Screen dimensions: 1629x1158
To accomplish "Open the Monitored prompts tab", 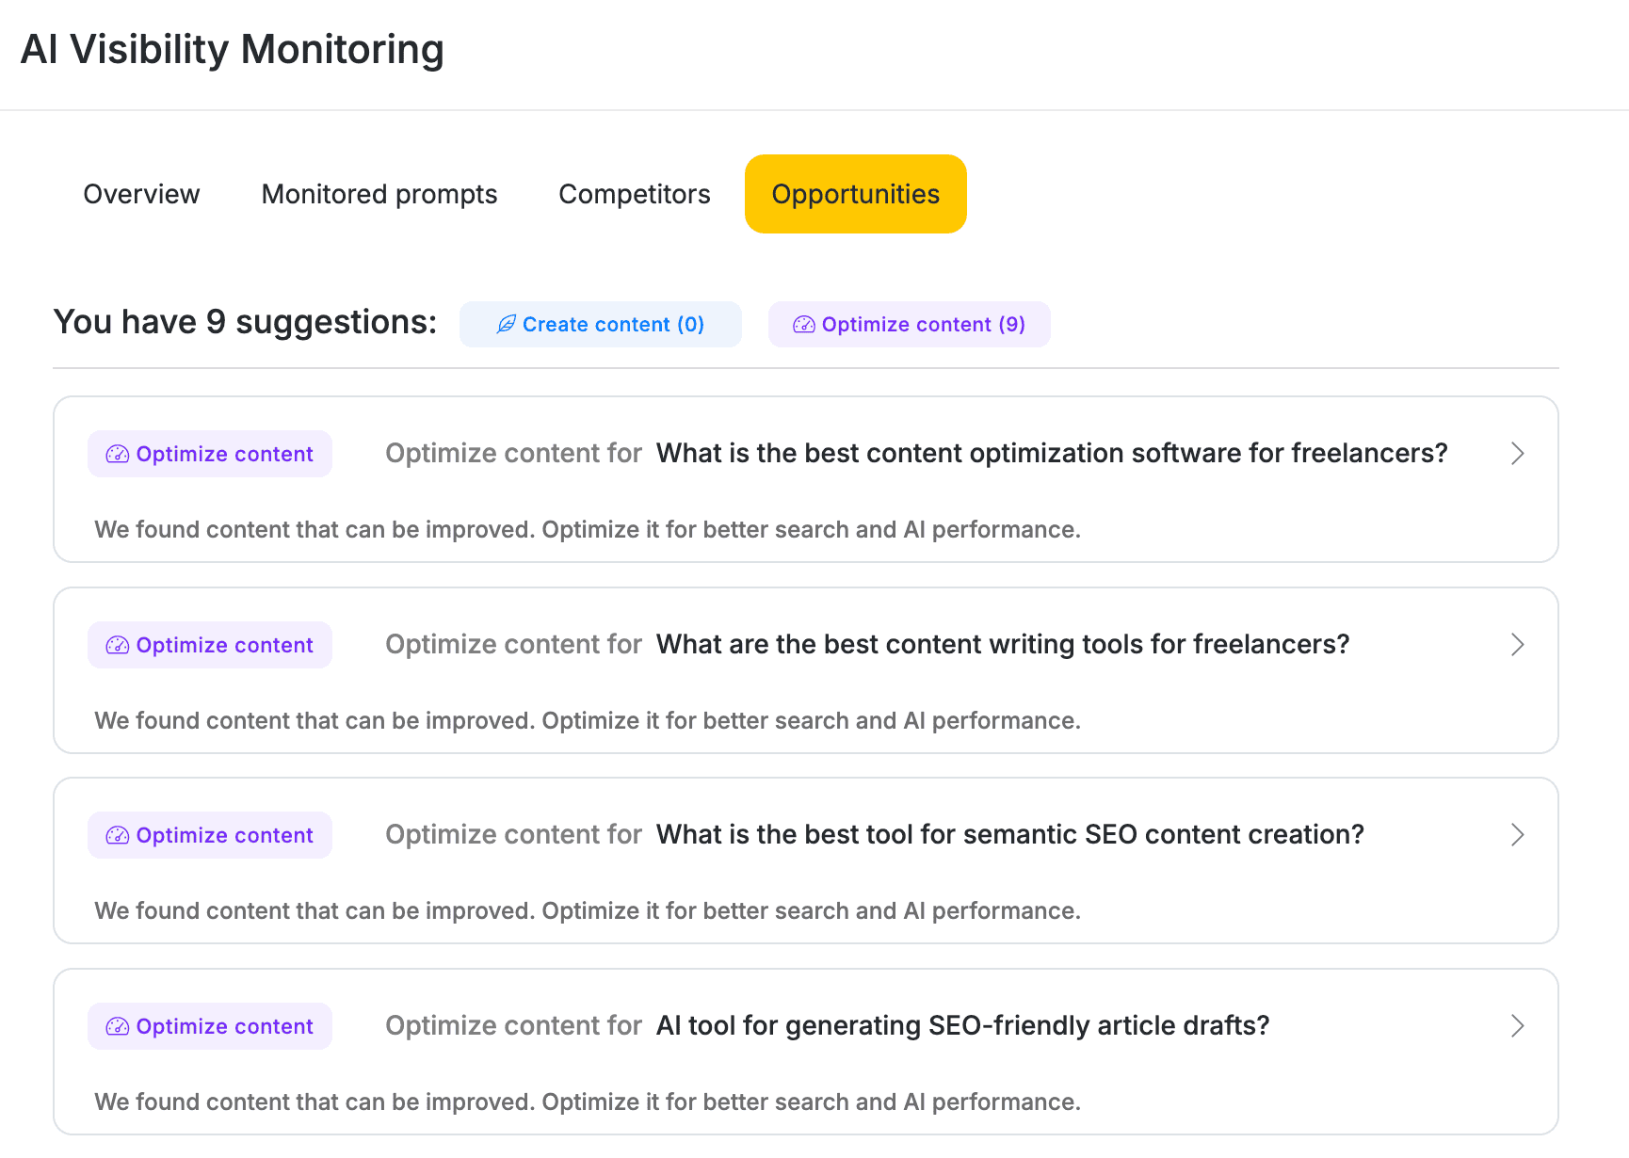I will pos(379,194).
